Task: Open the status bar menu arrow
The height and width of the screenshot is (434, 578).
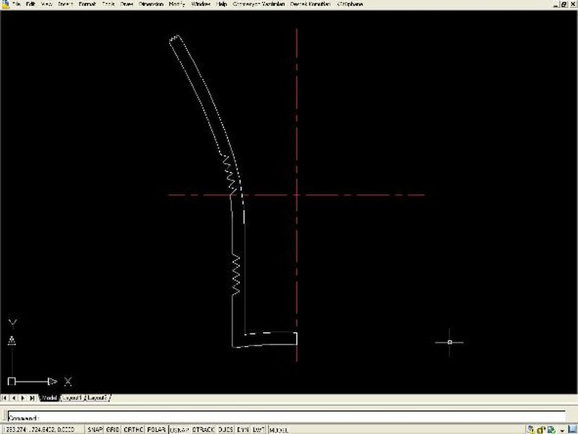Action: pyautogui.click(x=561, y=430)
